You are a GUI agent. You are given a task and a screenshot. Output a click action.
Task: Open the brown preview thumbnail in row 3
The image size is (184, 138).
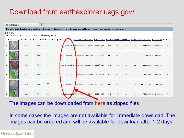click(x=14, y=65)
